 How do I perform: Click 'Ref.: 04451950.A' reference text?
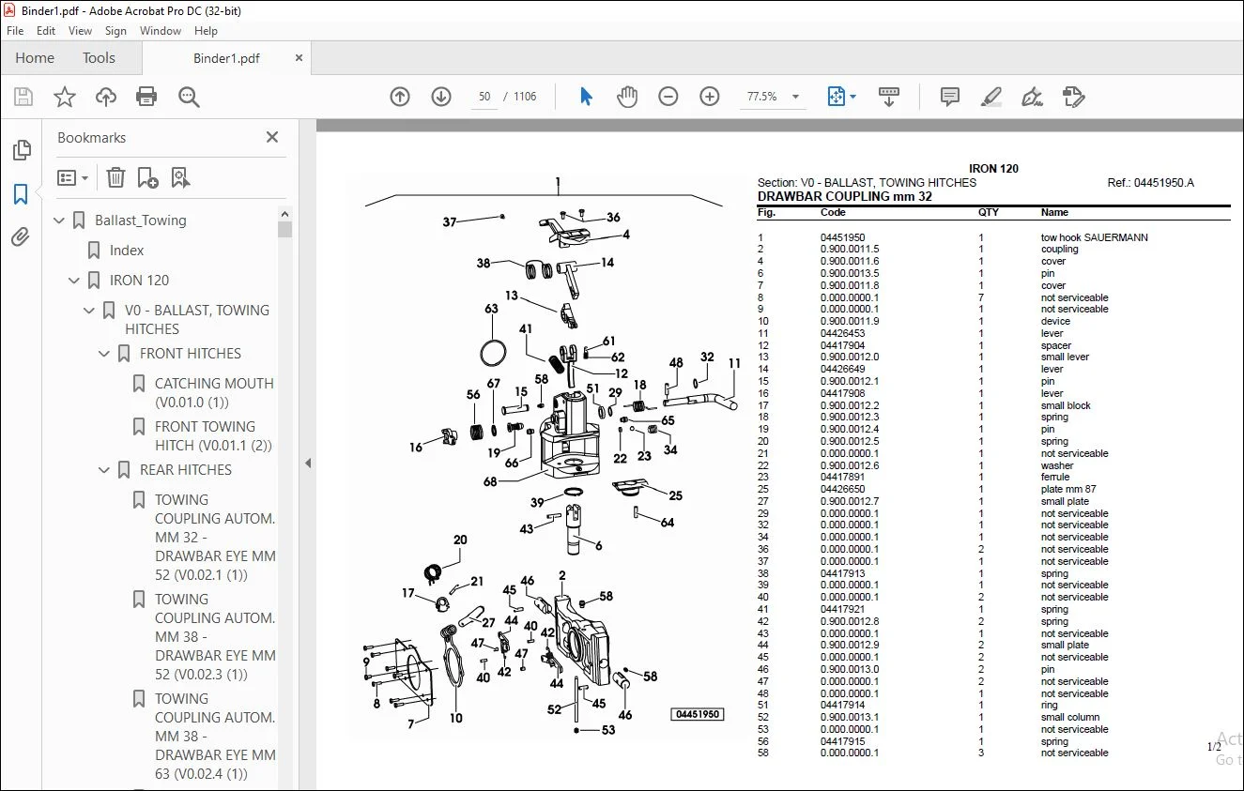[1150, 183]
